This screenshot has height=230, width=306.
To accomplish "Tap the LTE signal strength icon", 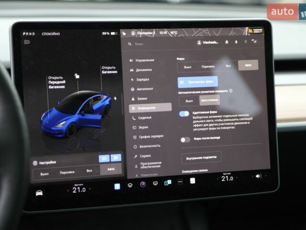I will click(254, 41).
